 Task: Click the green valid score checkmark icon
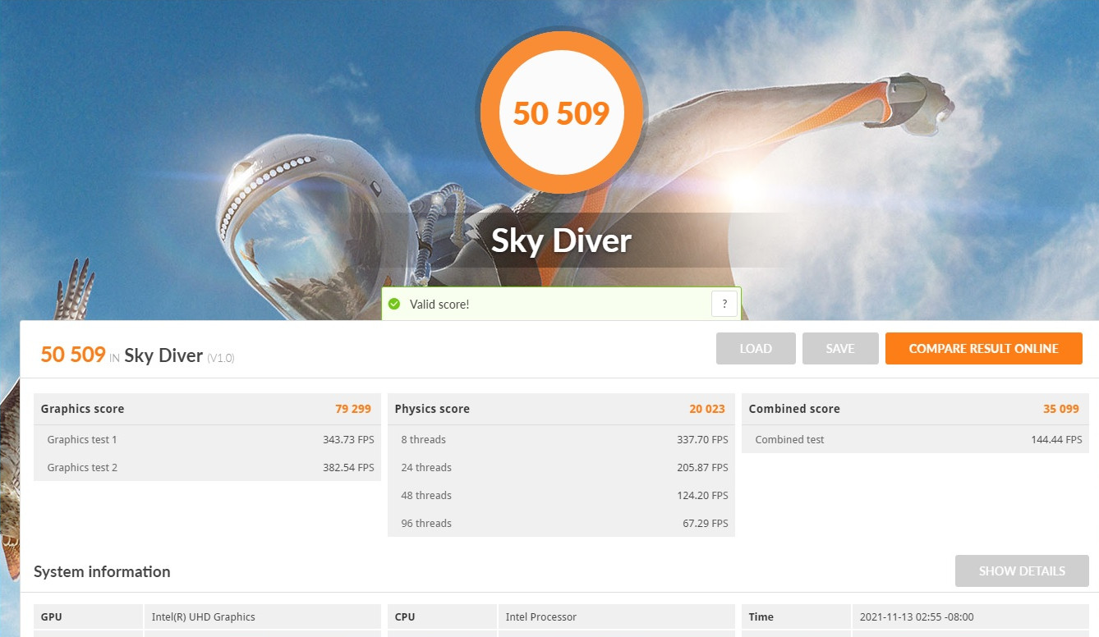(x=394, y=305)
